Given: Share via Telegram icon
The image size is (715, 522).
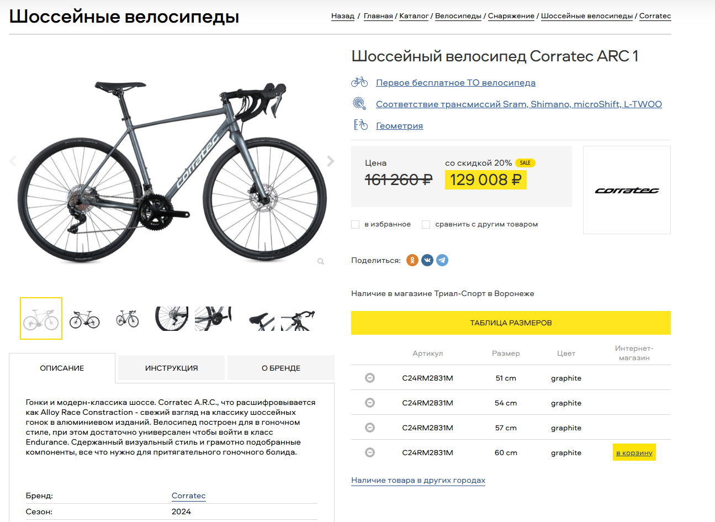Looking at the screenshot, I should pos(442,260).
